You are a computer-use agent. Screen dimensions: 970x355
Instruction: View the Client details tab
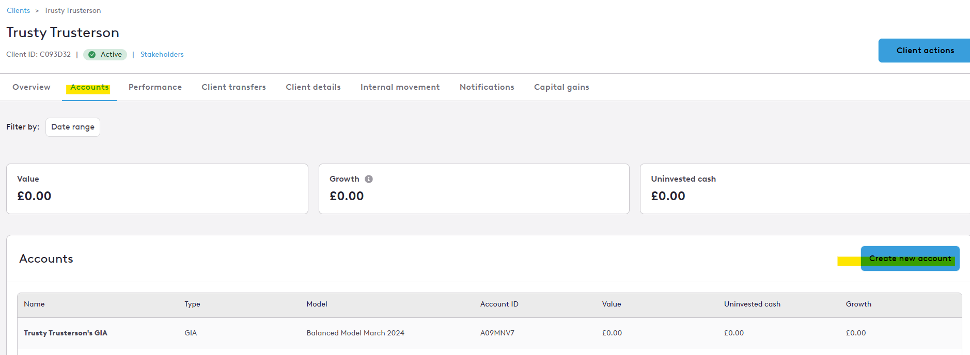click(x=313, y=87)
